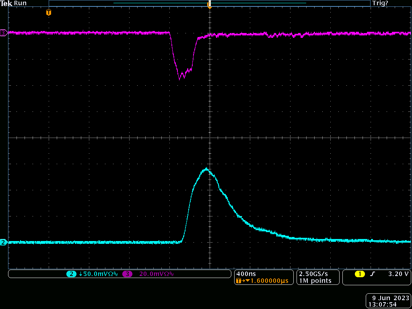Click the Tek Run acquisition status

(13, 3)
